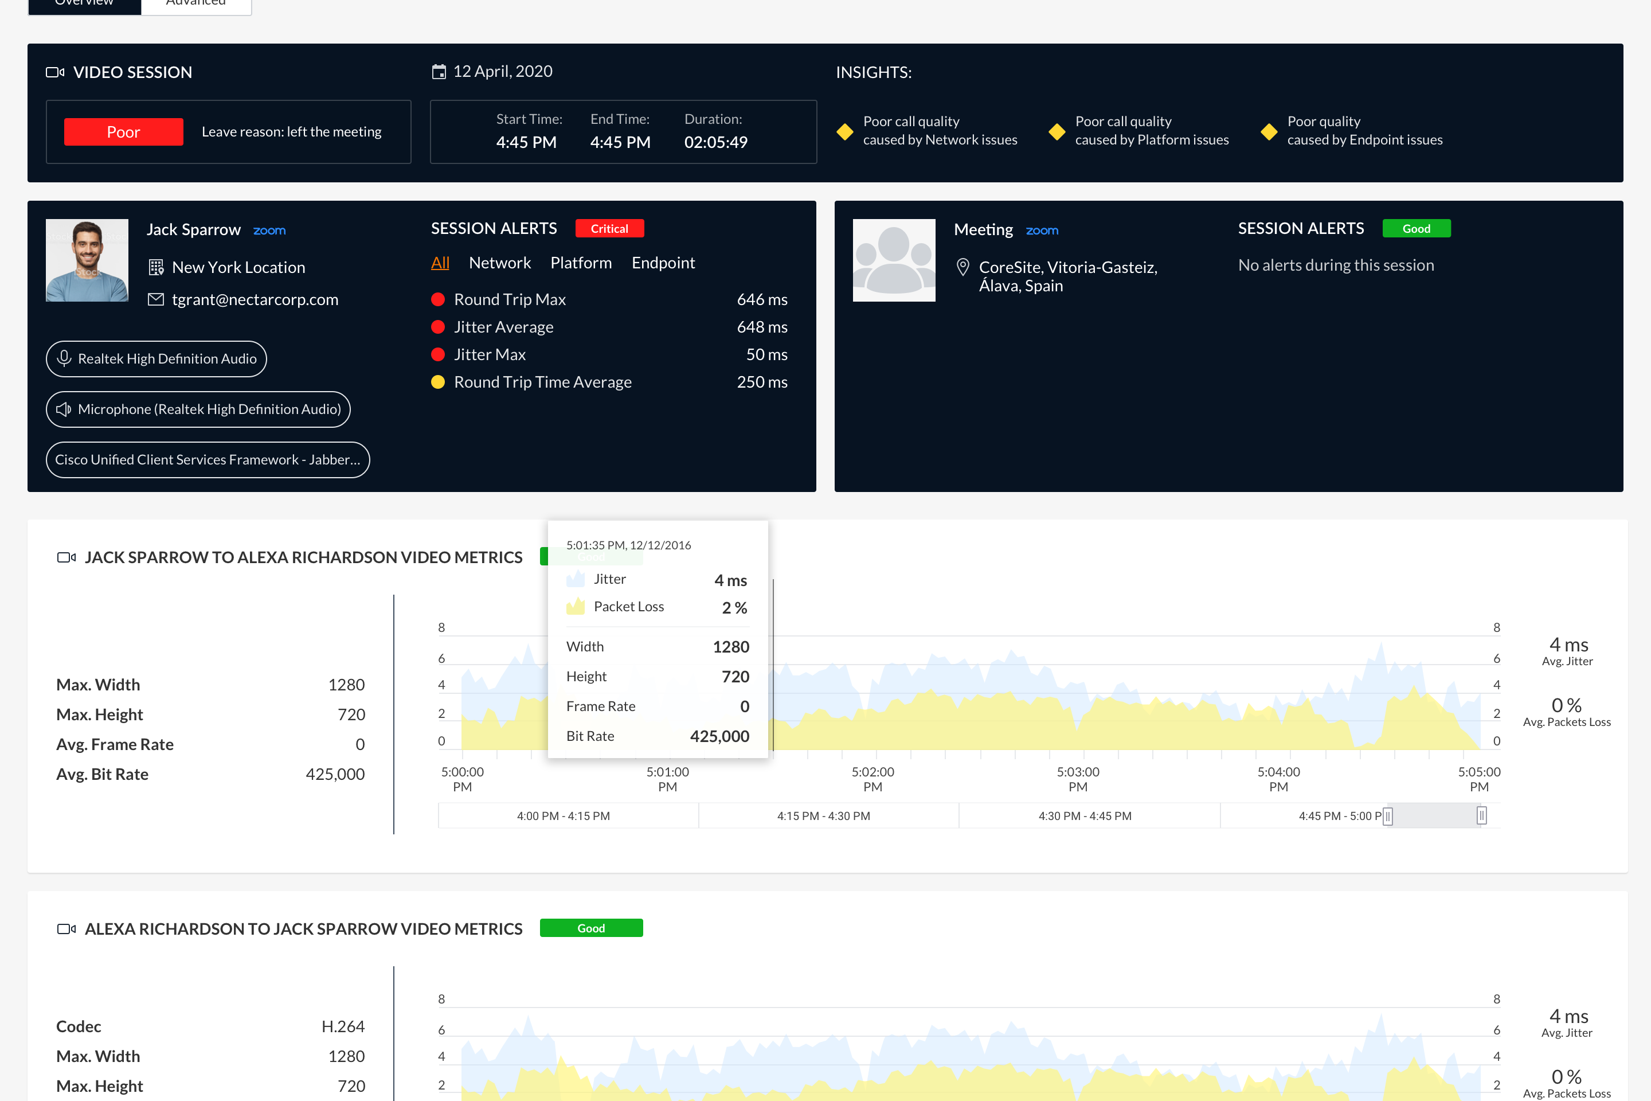Click the yellow dot beside Round Trip Time Average

point(438,382)
